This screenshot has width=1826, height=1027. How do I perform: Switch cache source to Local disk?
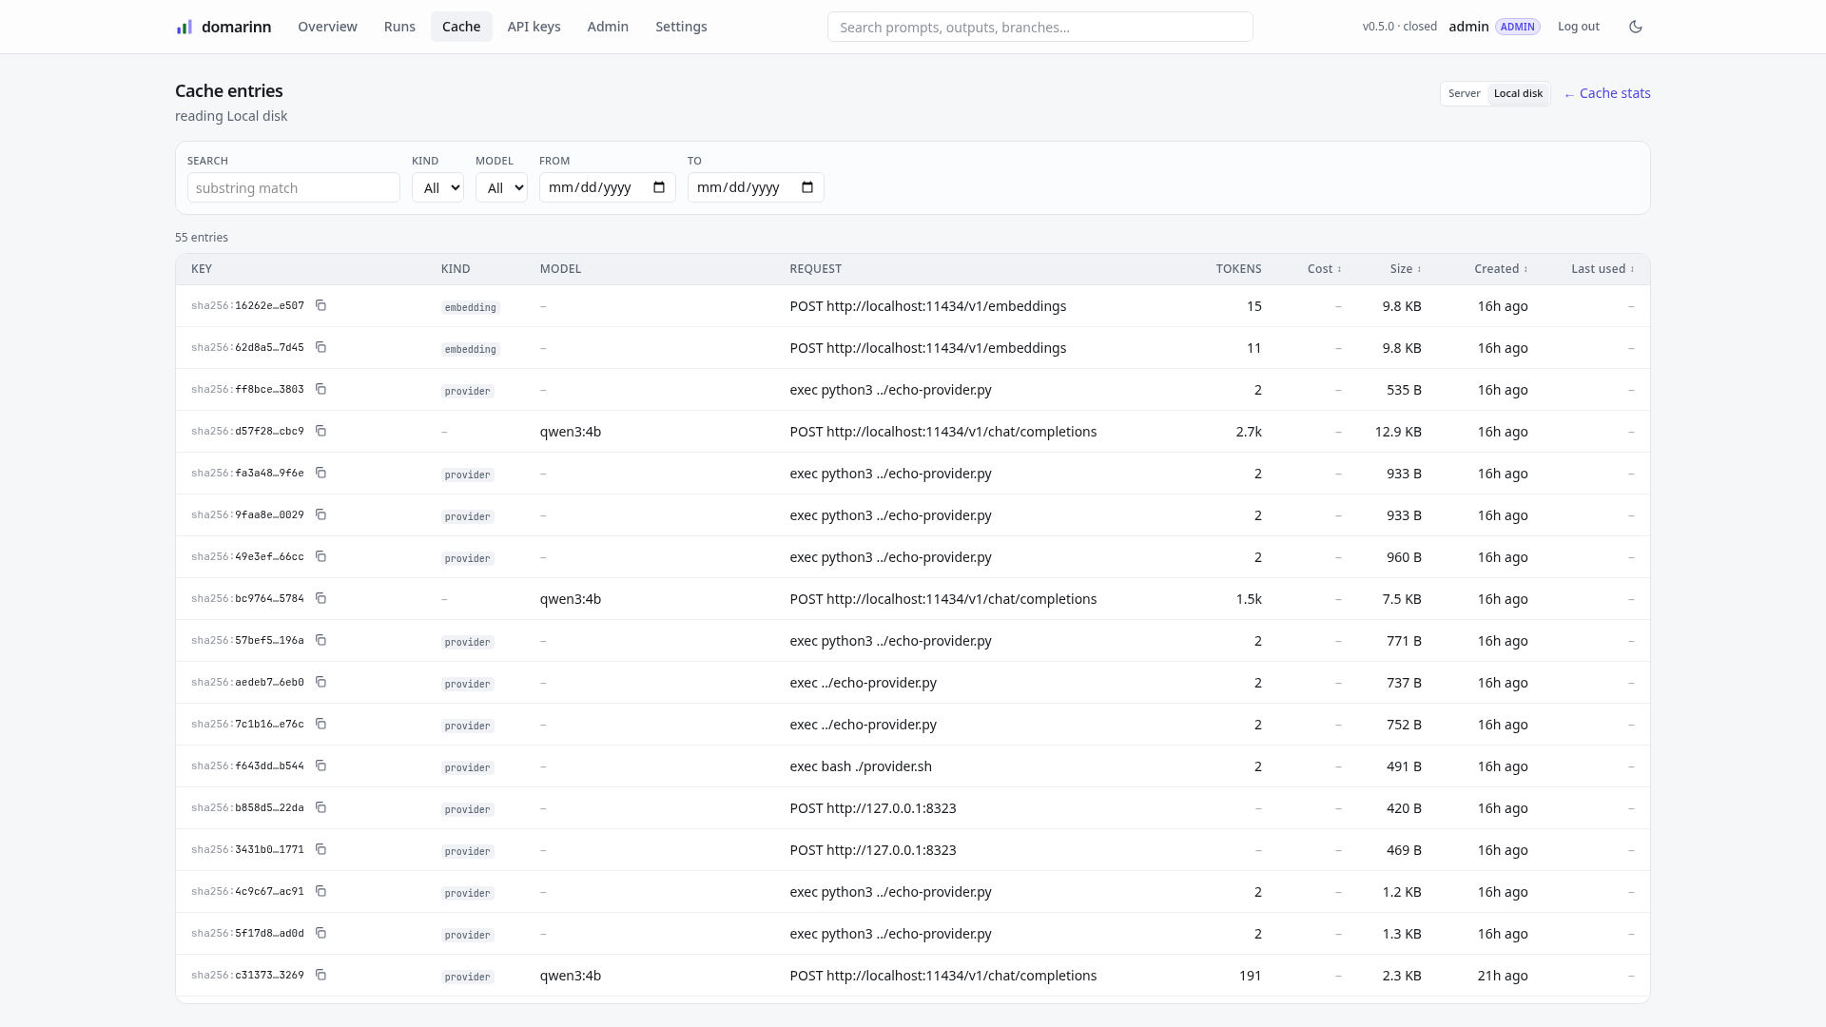click(x=1518, y=93)
